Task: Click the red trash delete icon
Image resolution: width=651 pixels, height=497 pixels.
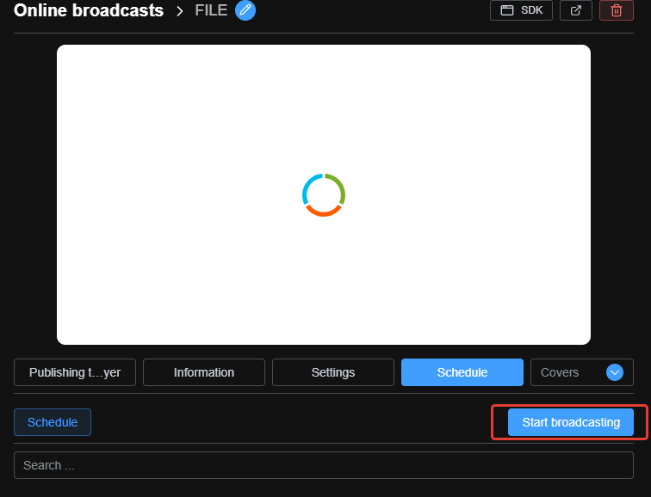Action: (x=617, y=10)
